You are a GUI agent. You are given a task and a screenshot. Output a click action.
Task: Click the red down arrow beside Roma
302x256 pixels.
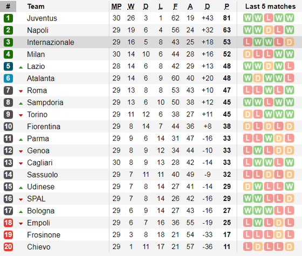[x=21, y=91]
